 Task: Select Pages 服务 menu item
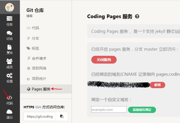click(46, 89)
